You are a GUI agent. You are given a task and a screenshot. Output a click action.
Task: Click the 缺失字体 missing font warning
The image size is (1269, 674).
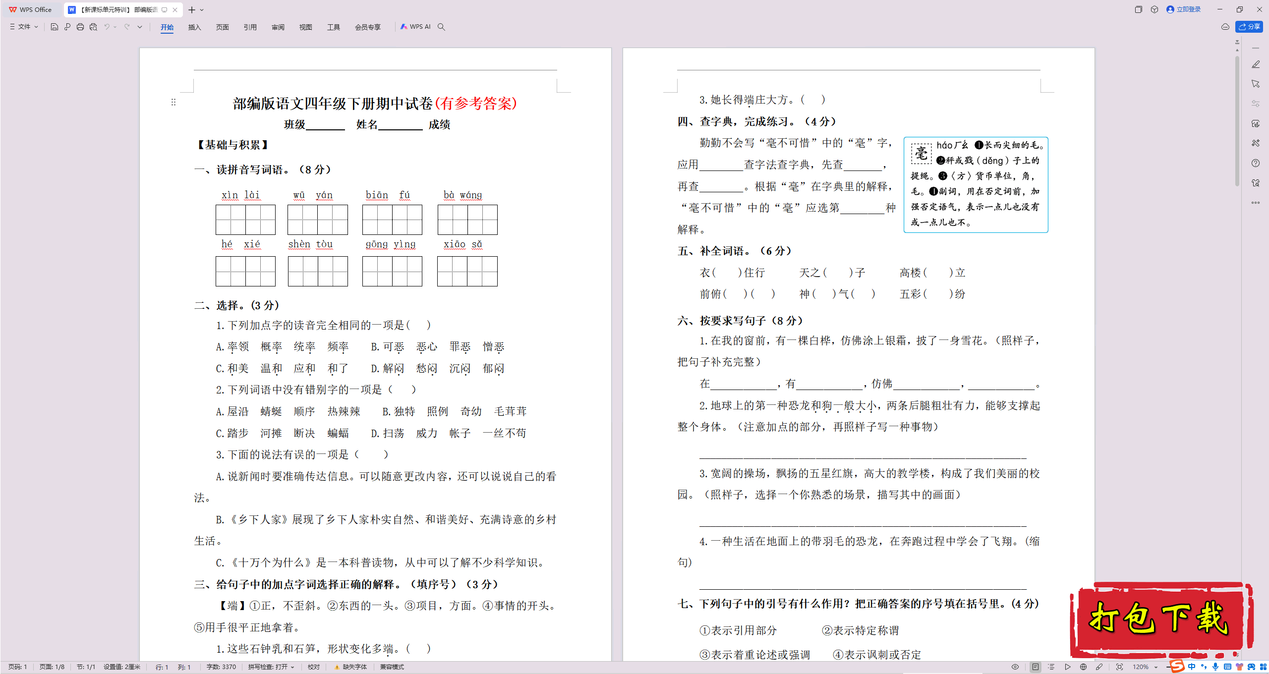coord(351,667)
